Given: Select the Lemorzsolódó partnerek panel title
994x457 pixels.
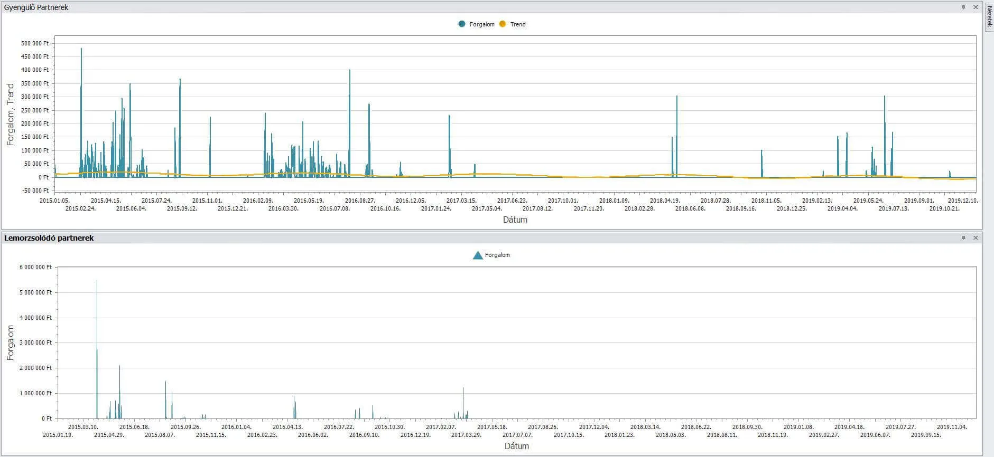Looking at the screenshot, I should [49, 238].
